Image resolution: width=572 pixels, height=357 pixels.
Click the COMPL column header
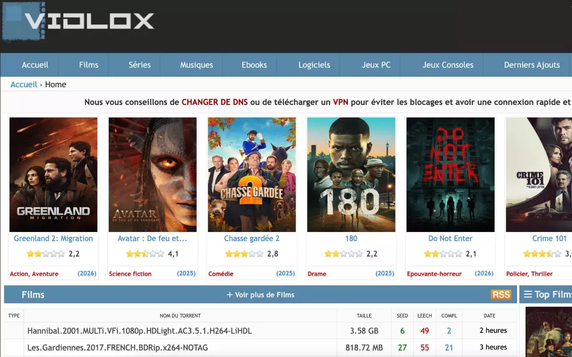[x=449, y=315]
